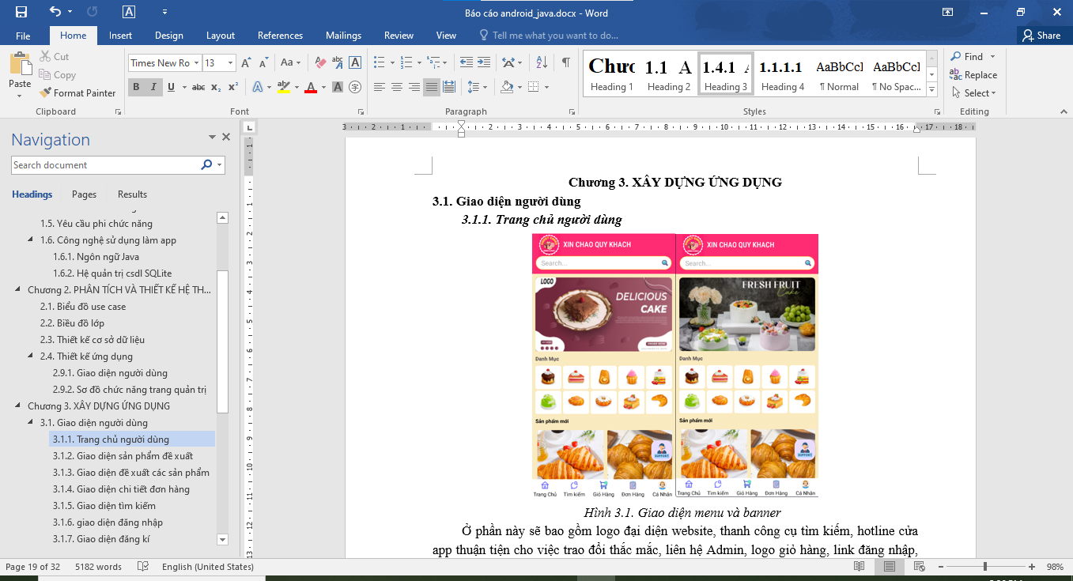
Task: Apply strikethrough formatting to text
Action: coord(198,87)
